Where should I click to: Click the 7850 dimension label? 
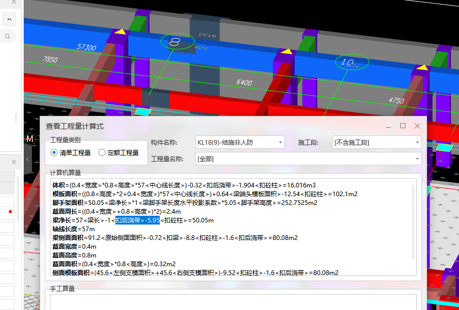[50, 59]
